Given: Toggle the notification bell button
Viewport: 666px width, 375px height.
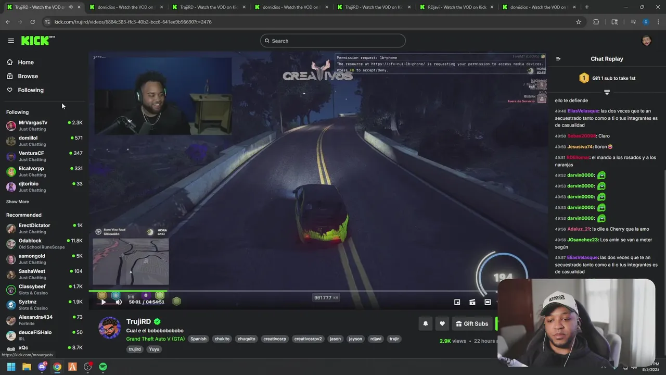Looking at the screenshot, I should coord(425,323).
